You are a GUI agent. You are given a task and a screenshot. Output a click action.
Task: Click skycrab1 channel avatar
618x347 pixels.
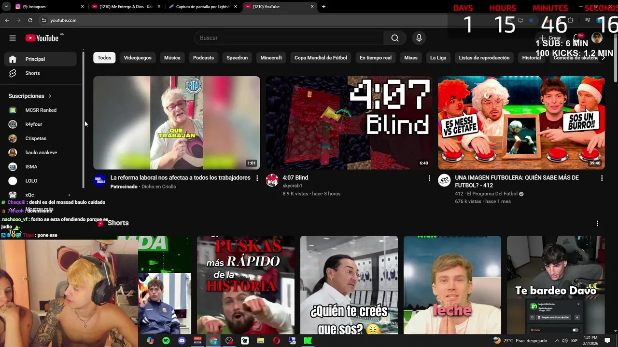pyautogui.click(x=272, y=181)
